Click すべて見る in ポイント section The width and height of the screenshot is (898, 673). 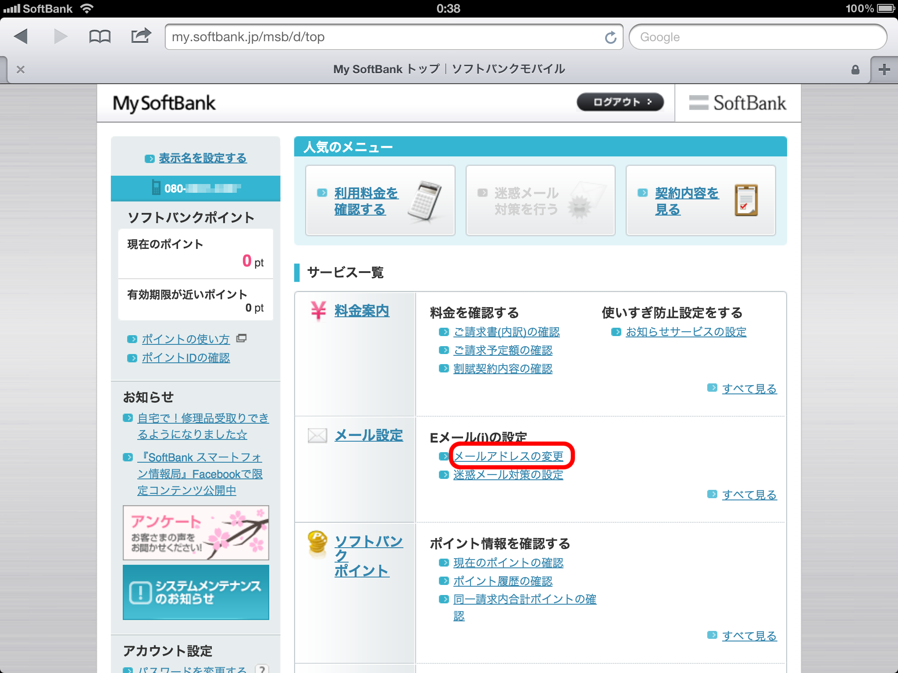pos(750,636)
